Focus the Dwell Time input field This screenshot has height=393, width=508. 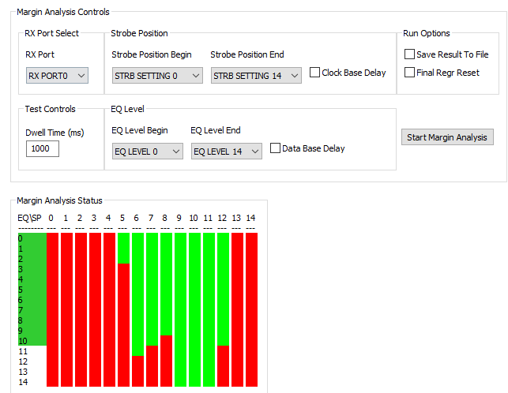(x=43, y=149)
